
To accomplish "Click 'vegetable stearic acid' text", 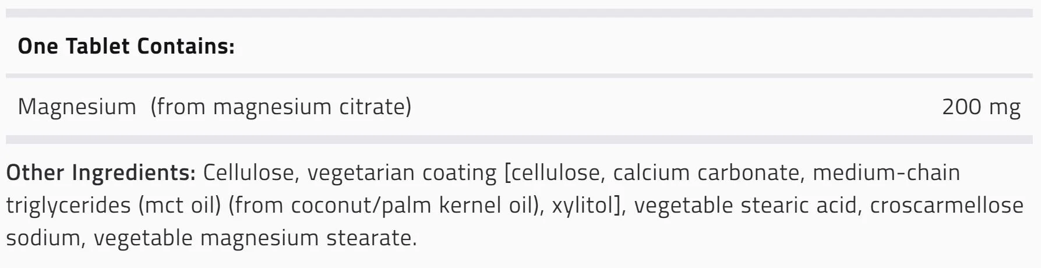I will pos(745,206).
